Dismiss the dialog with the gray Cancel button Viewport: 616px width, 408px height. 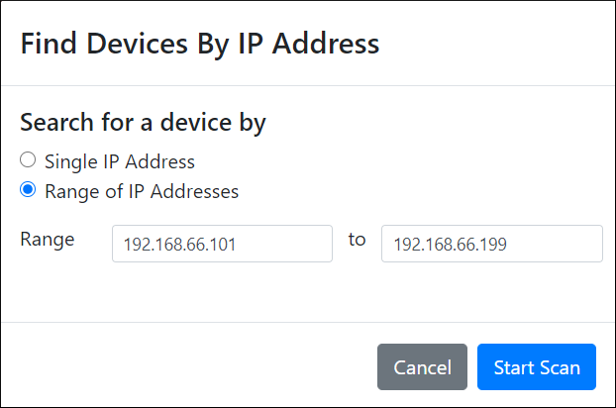422,367
